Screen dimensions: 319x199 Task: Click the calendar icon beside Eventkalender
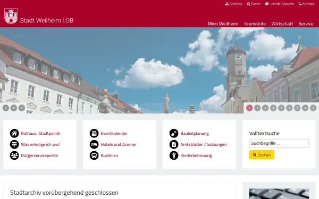coord(94,133)
